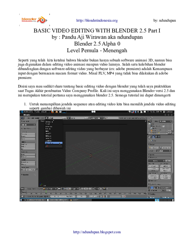
Task: Click the Blender launcher icon in GNOME panel
Action: 56,112
